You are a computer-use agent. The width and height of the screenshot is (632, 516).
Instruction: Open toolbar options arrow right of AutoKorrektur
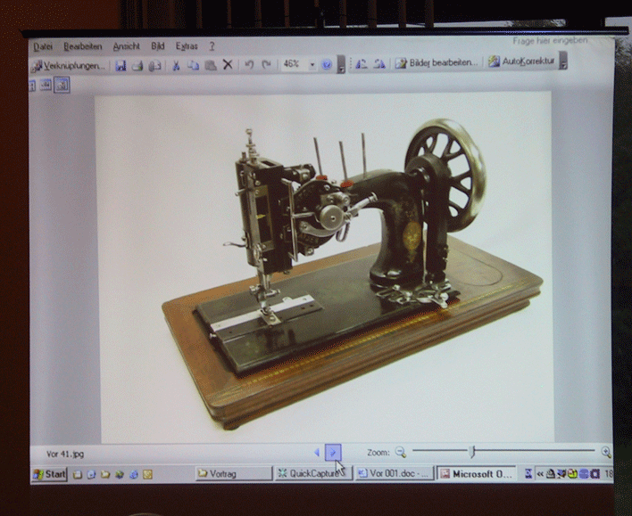[x=563, y=61]
